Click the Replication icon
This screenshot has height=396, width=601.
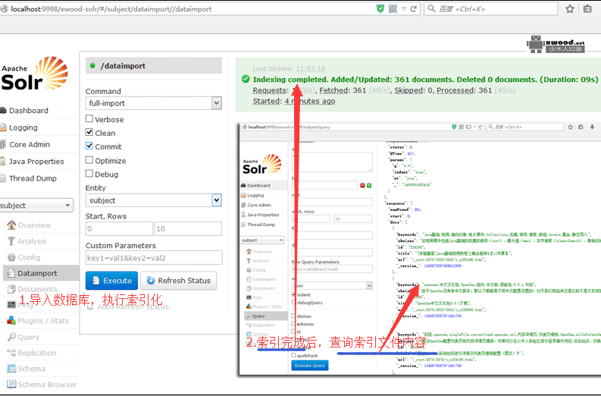coord(11,353)
